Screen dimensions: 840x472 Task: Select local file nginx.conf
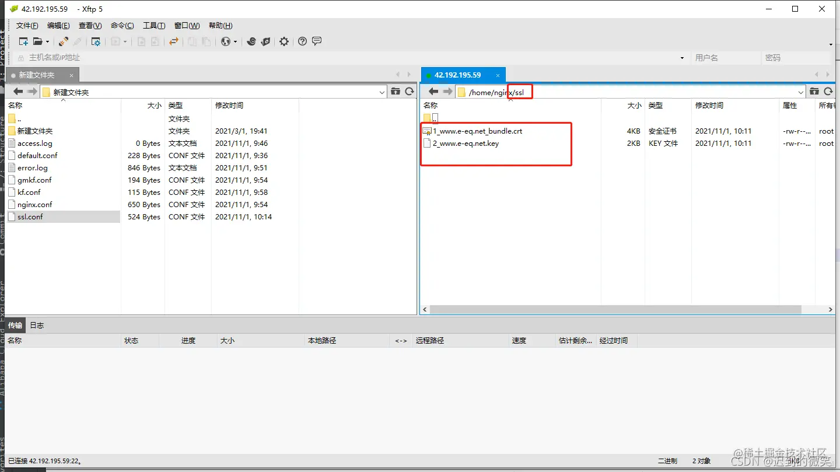pos(35,204)
